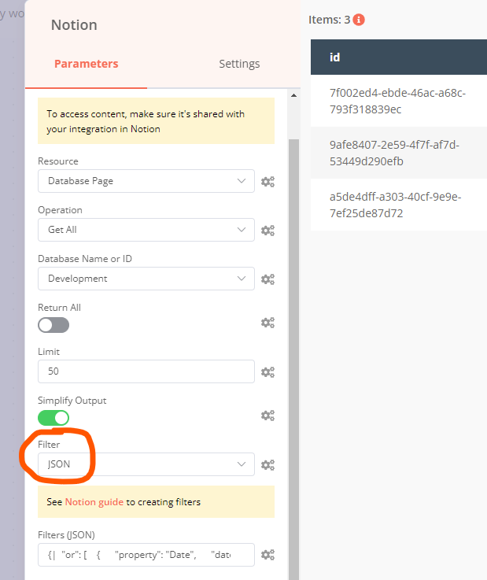Enable the Return All toggle
Viewport: 487px width, 580px height.
click(x=53, y=325)
